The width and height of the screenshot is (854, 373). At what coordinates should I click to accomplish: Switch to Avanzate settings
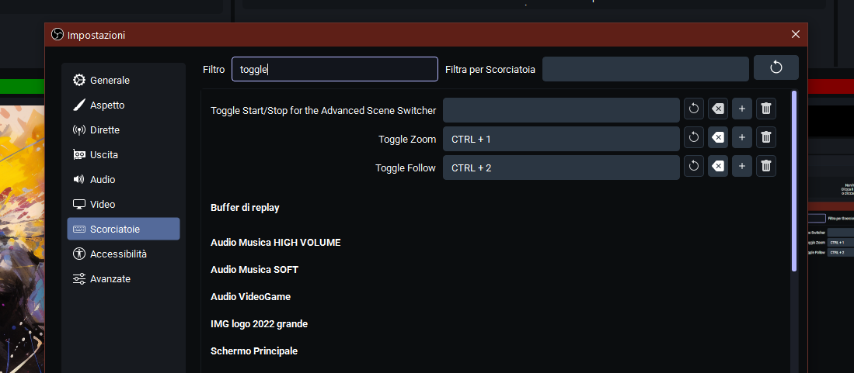pos(110,279)
